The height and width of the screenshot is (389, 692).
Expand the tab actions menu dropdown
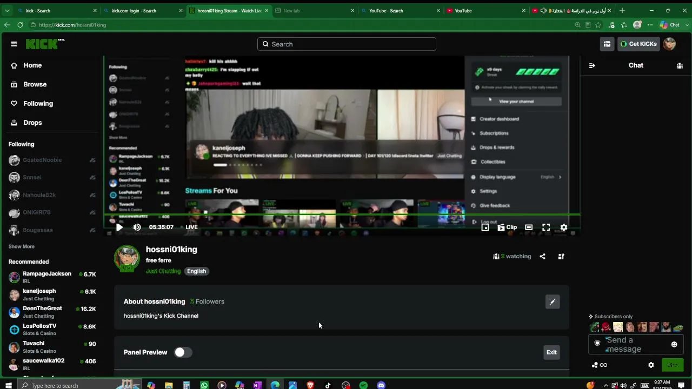[7, 11]
